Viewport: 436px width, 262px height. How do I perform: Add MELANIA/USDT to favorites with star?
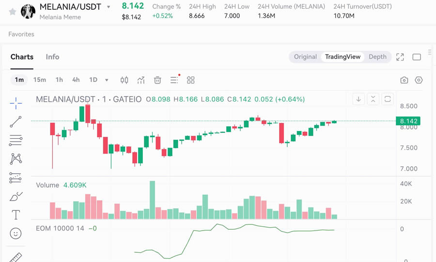(13, 12)
